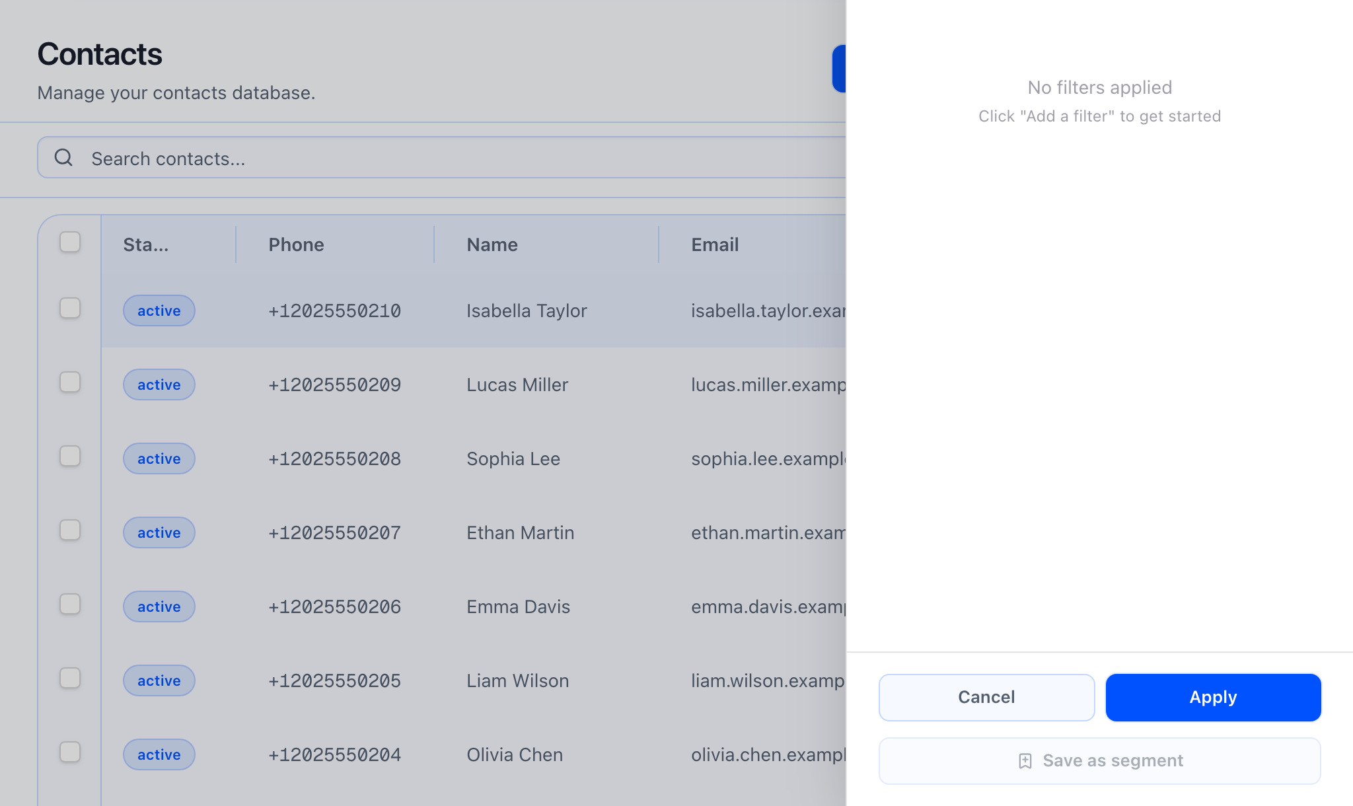Viewport: 1353px width, 806px height.
Task: Click active badge in Sophia Lee row
Action: (159, 458)
